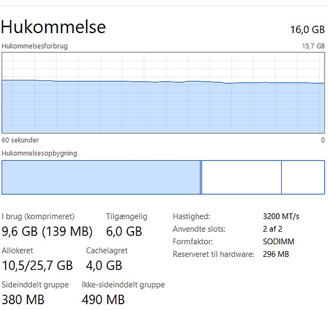328x311 pixels.
Task: Select the Sideinddelt gruppe value 380 MB
Action: (x=23, y=300)
